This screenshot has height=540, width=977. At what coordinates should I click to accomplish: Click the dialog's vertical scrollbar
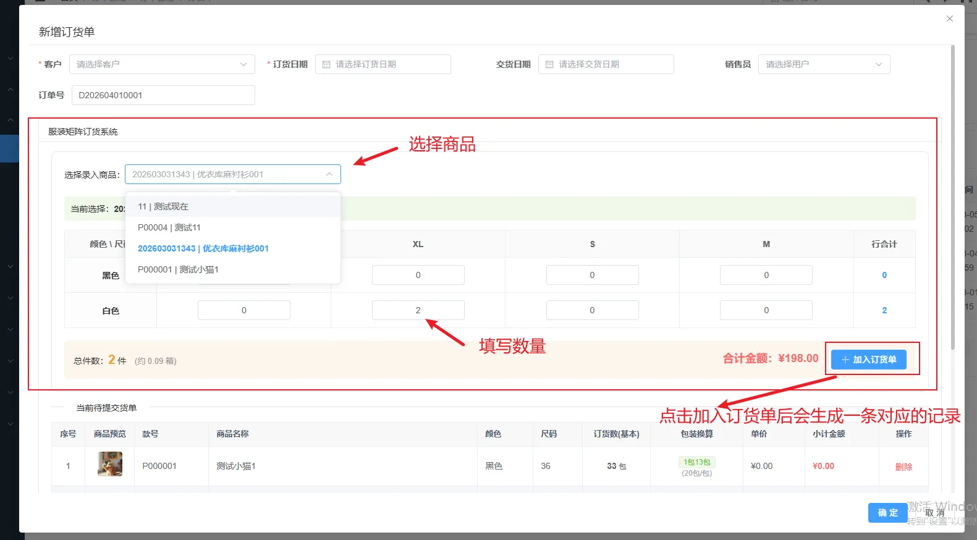[x=952, y=198]
